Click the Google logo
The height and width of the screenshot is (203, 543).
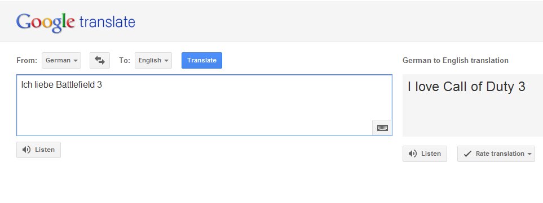pyautogui.click(x=45, y=22)
